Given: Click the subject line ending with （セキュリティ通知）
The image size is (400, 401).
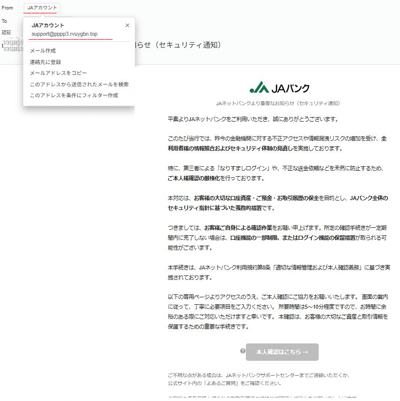Looking at the screenshot, I should pos(178,45).
